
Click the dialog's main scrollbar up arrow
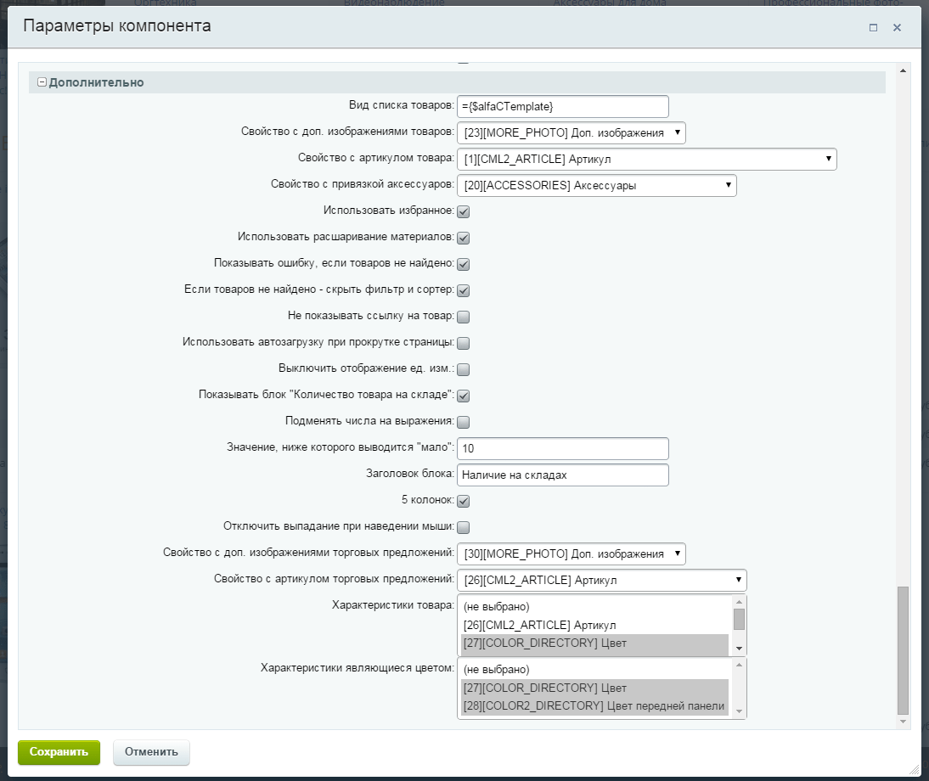click(903, 70)
